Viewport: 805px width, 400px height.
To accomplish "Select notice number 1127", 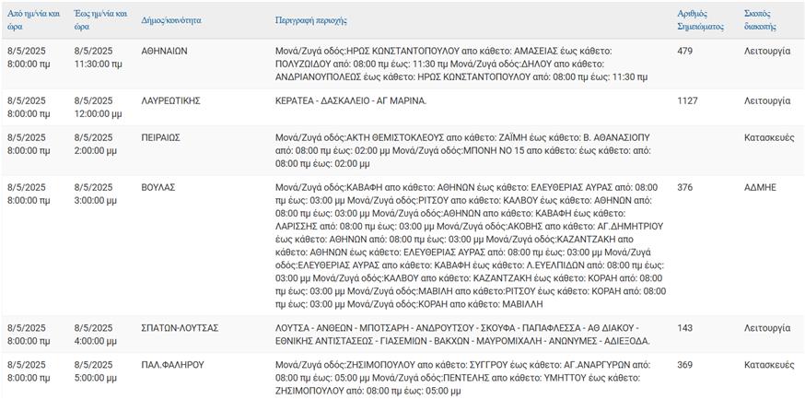I will (687, 100).
